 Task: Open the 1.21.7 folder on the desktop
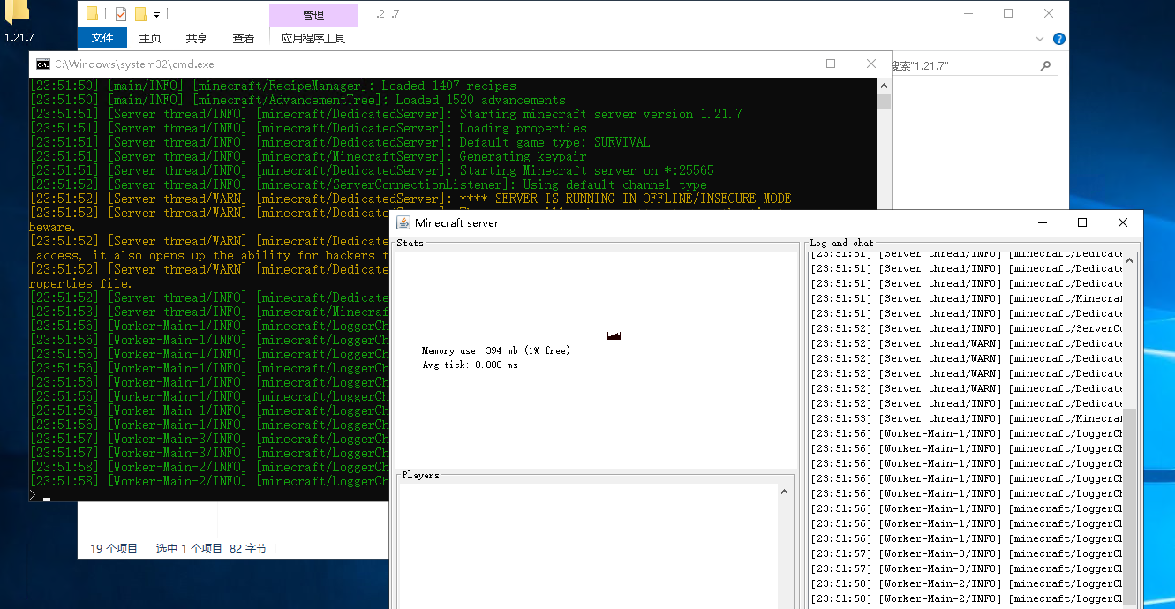(19, 21)
